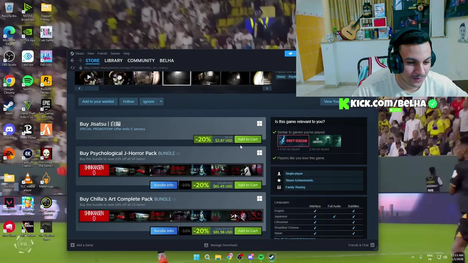Image resolution: width=468 pixels, height=263 pixels.
Task: Switch to the COMMUNITY tab
Action: 141,61
